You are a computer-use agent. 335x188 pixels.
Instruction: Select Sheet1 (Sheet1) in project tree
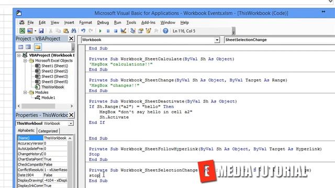pyautogui.click(x=54, y=66)
